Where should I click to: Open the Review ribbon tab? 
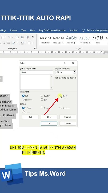pos(14,30)
